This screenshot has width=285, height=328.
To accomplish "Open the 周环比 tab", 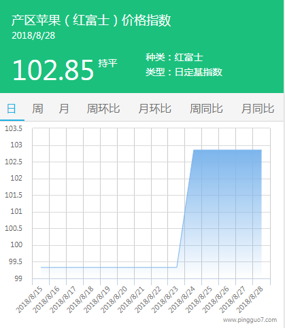I will (x=103, y=109).
